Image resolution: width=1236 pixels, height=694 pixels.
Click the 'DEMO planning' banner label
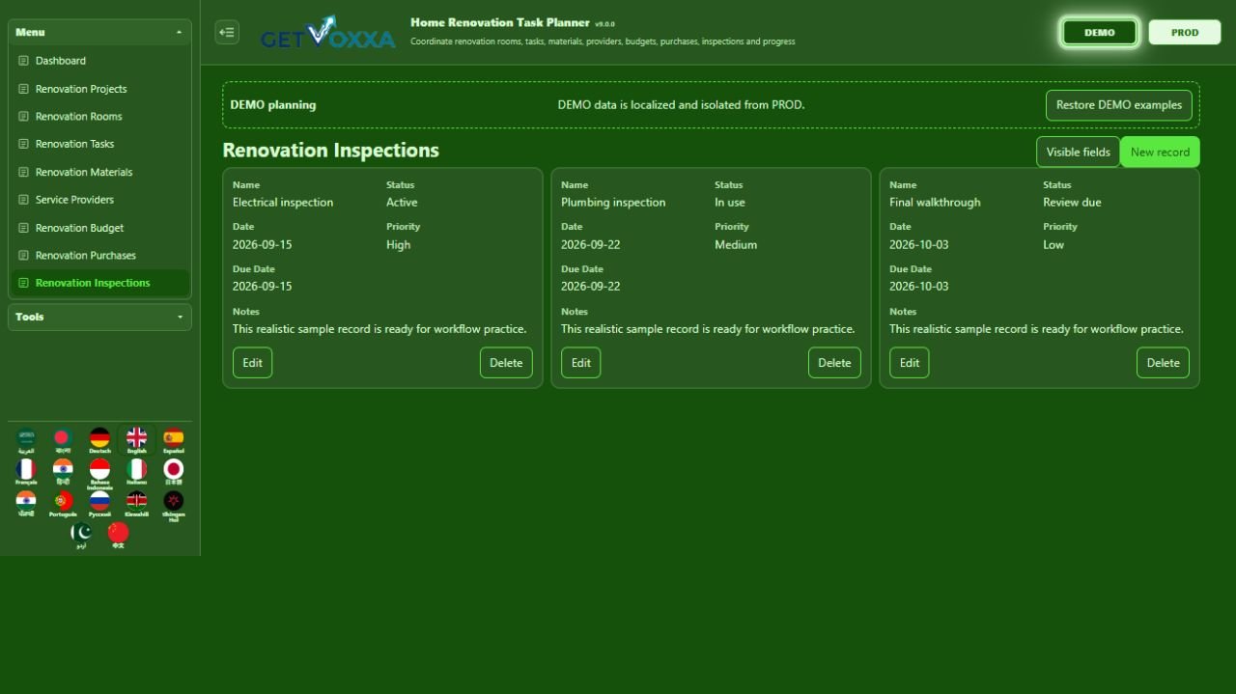[273, 105]
